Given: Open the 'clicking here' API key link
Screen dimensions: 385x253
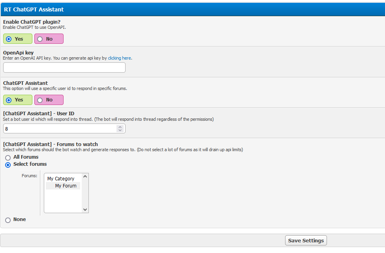Looking at the screenshot, I should 119,58.
